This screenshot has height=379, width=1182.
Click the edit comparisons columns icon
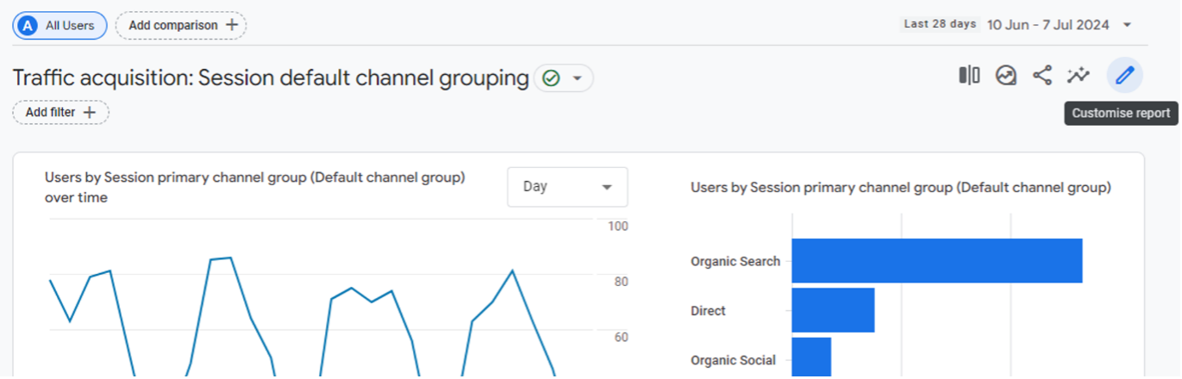969,76
